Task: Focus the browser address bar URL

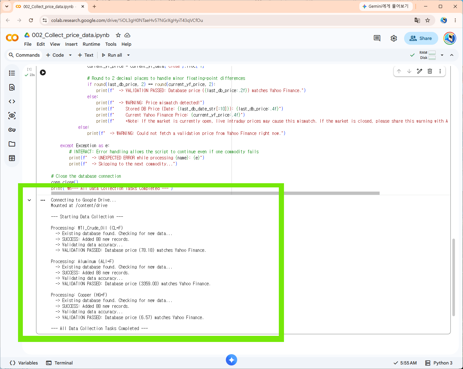Action: pyautogui.click(x=127, y=20)
